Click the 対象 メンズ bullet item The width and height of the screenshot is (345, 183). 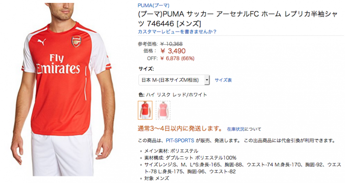point(156,178)
